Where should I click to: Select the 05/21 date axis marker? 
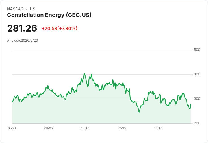coord(12,128)
